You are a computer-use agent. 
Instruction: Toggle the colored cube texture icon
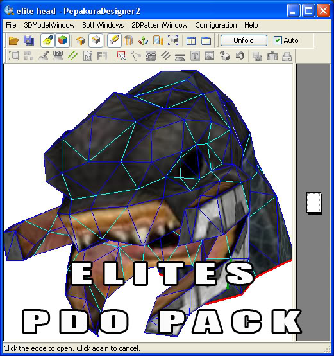click(x=62, y=40)
